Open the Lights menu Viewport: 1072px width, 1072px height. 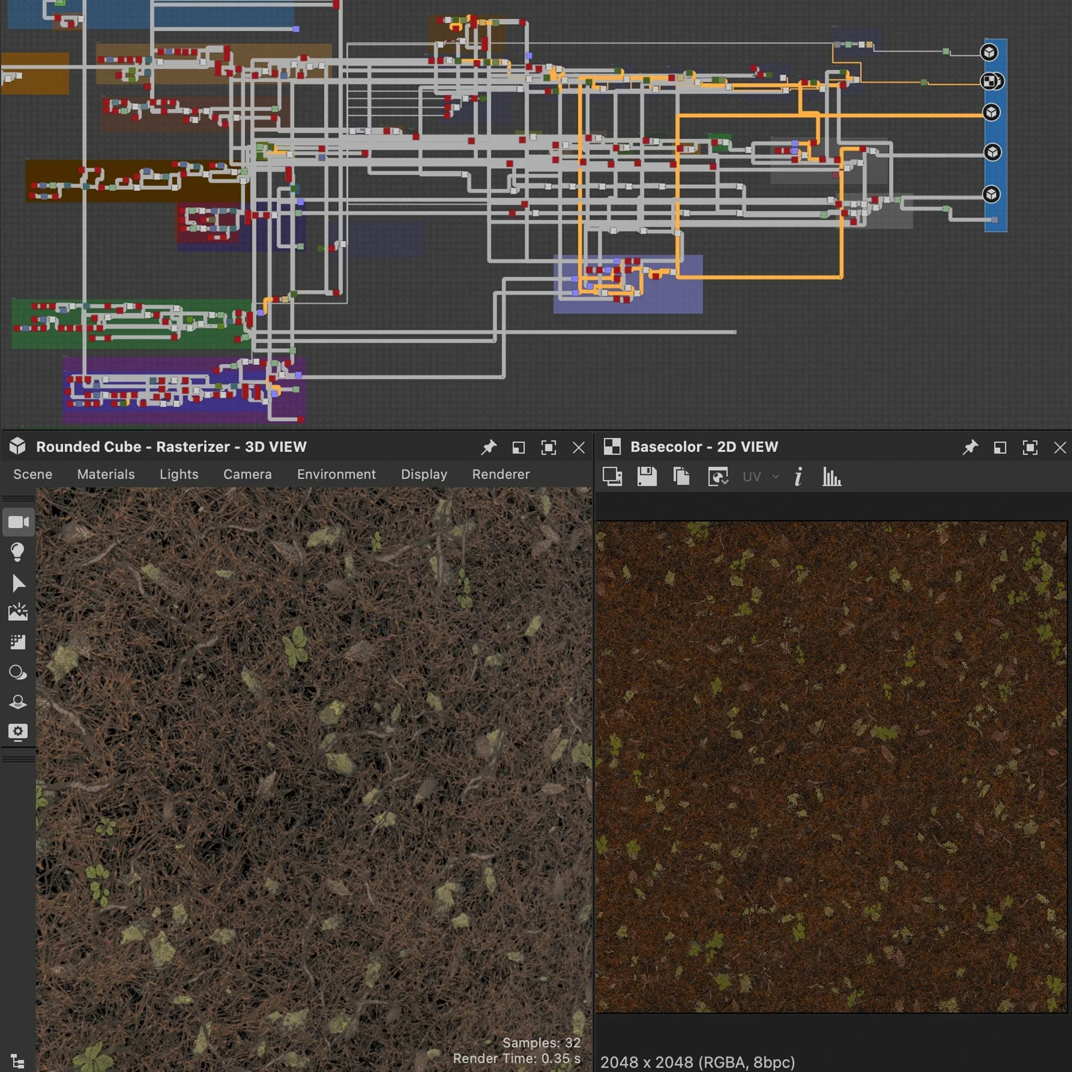(x=179, y=474)
